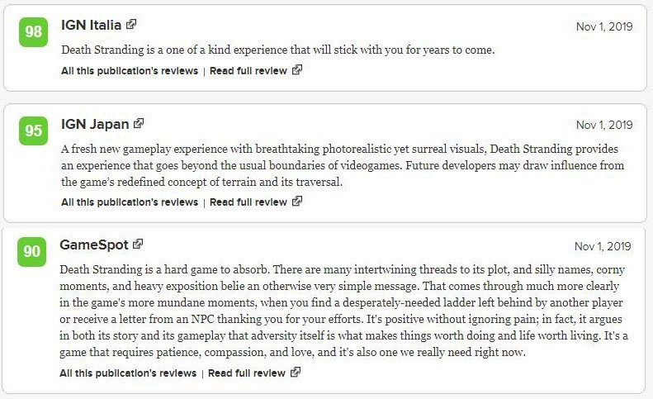Viewport: 653px width, 399px height.
Task: Open external link icon beside IGN Japan
Action: [x=139, y=123]
